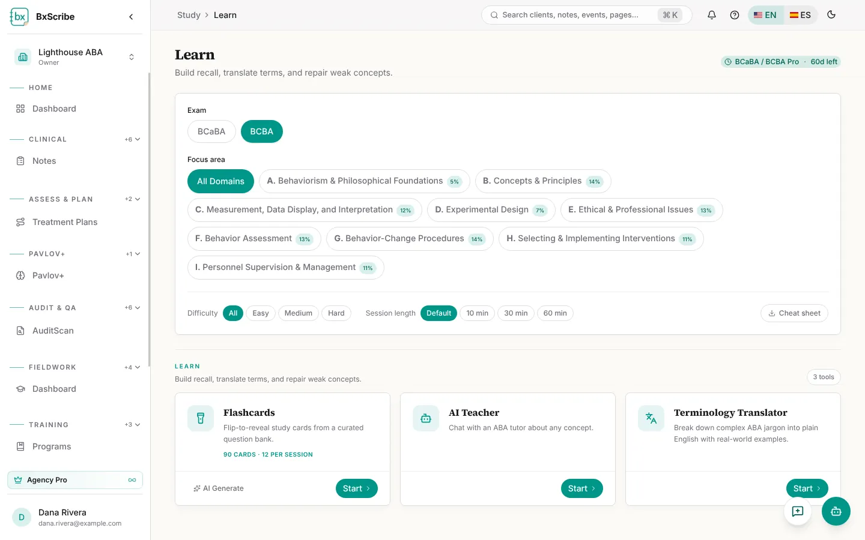Open the help question-mark icon
This screenshot has height=540, width=865.
click(735, 15)
